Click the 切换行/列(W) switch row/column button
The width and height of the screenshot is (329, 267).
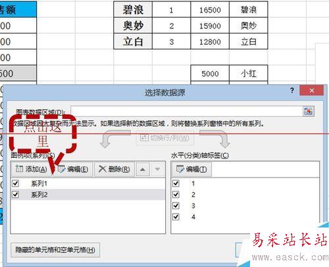(164, 138)
